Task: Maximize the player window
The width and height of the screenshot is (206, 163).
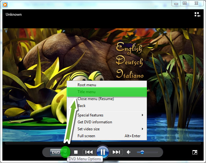Action: [x=185, y=3]
